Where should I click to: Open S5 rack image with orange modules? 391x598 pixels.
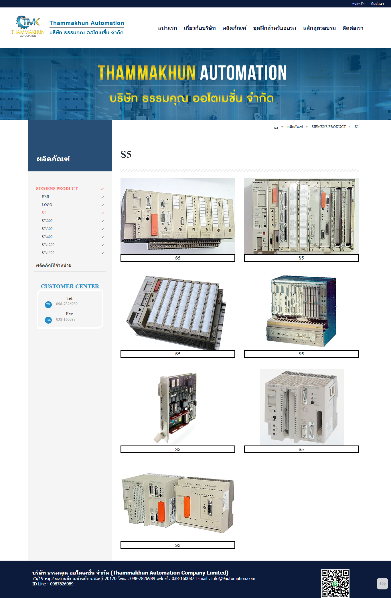tap(301, 216)
